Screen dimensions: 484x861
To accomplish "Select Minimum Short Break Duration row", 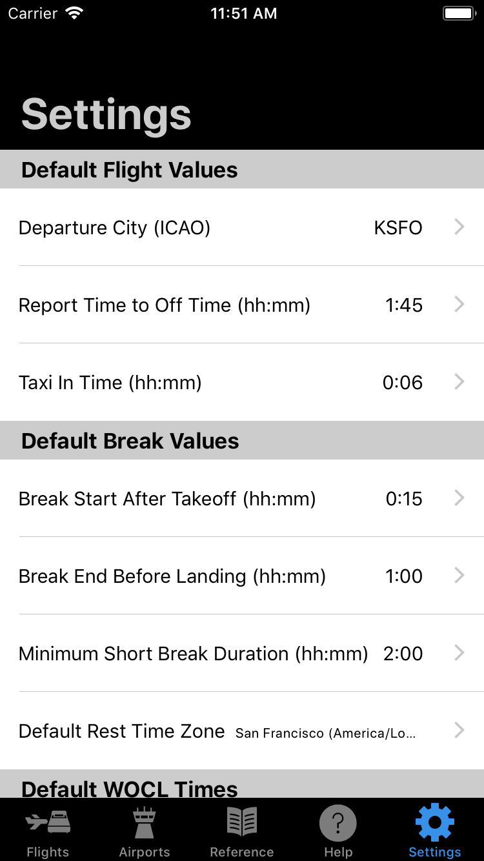I will click(242, 653).
